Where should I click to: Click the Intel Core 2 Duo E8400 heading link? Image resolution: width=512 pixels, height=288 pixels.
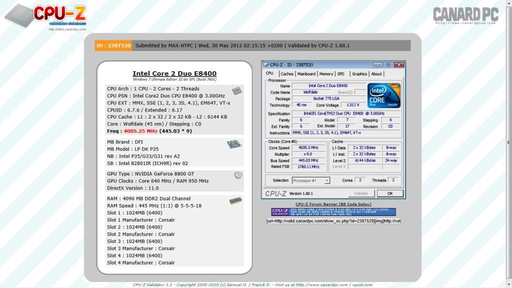pos(174,73)
